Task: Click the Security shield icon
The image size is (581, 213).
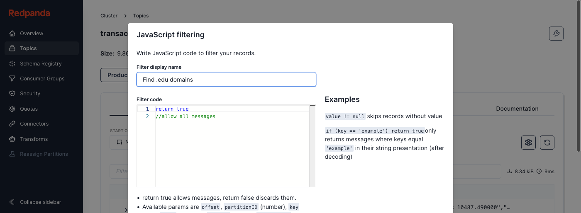Action: pyautogui.click(x=12, y=94)
